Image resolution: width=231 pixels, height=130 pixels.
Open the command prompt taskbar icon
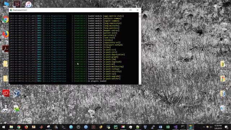coord(183,127)
